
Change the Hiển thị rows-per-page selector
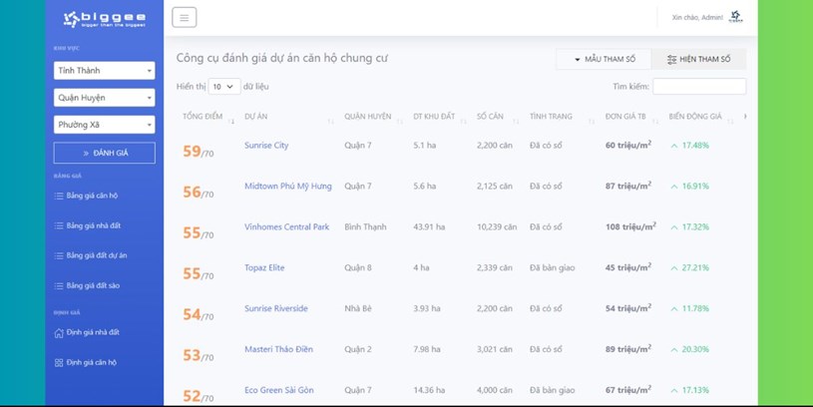point(224,87)
